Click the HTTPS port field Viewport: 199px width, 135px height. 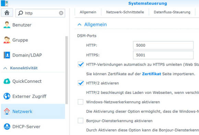pyautogui.click(x=163, y=55)
